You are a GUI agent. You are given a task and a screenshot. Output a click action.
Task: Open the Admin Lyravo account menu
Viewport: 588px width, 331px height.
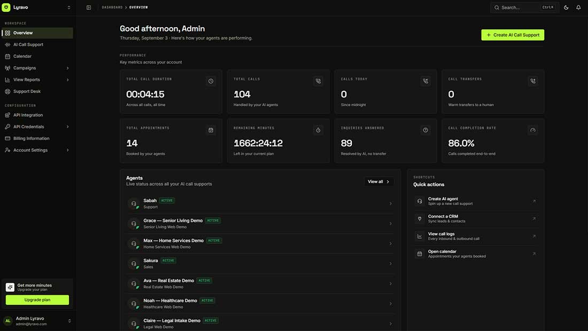coord(37,321)
